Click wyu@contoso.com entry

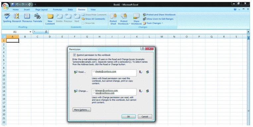[105, 93]
